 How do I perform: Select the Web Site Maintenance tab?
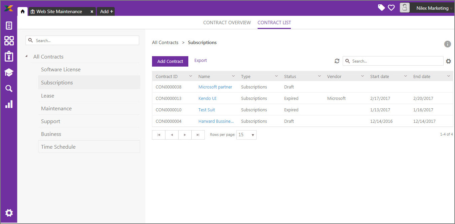click(x=59, y=11)
